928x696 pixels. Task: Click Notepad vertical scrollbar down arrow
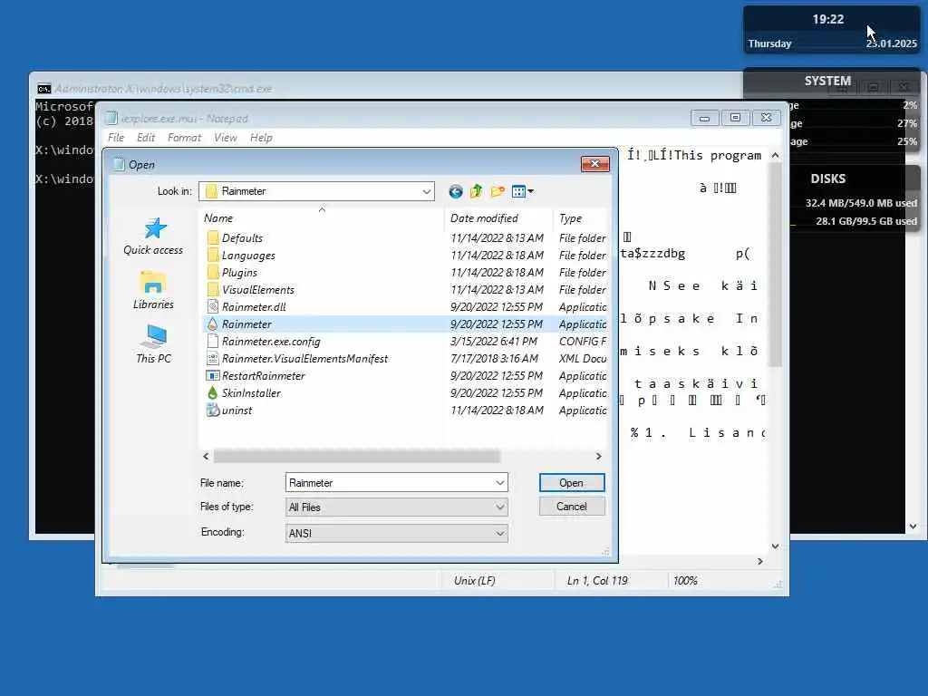point(776,546)
